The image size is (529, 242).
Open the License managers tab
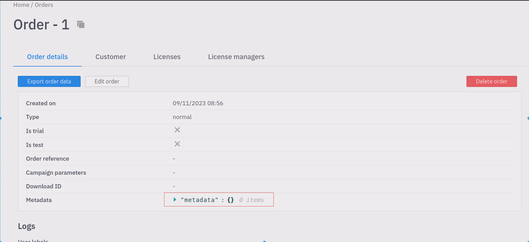(x=236, y=57)
